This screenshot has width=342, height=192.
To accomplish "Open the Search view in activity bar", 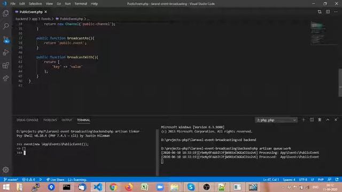I will tap(6, 26).
